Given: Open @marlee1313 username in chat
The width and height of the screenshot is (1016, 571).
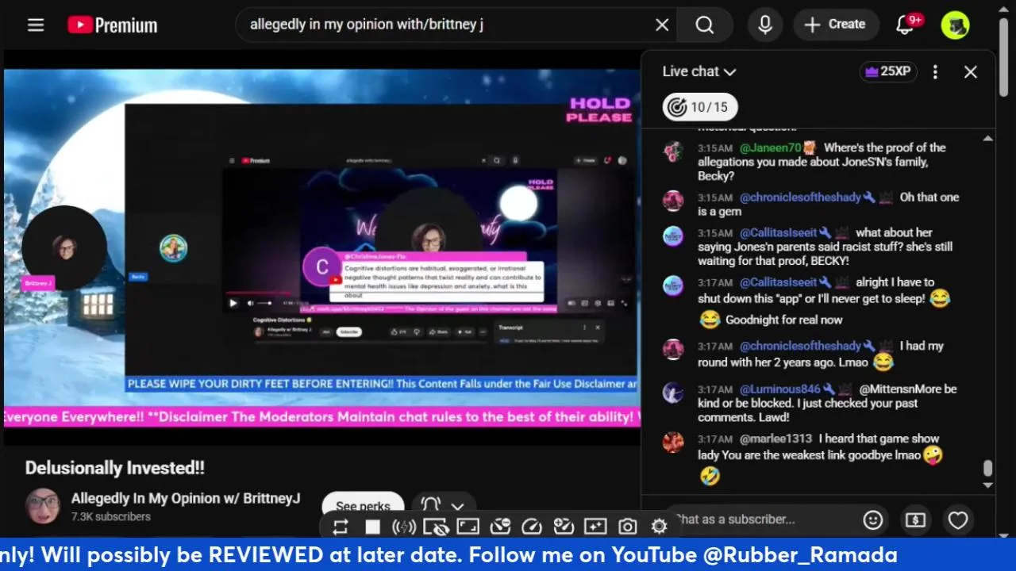Looking at the screenshot, I should coord(775,439).
